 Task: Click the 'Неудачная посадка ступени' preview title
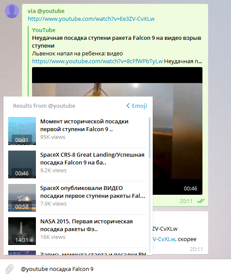pyautogui.click(x=116, y=42)
